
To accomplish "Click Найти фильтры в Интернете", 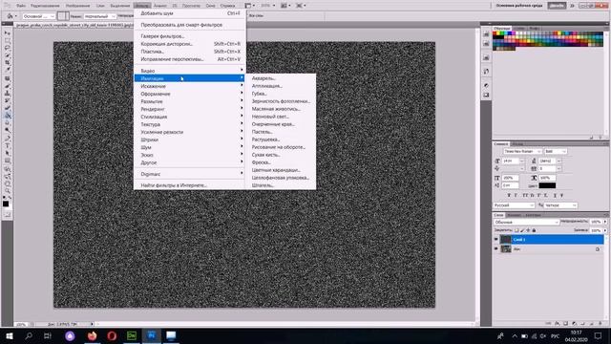I will tap(174, 185).
